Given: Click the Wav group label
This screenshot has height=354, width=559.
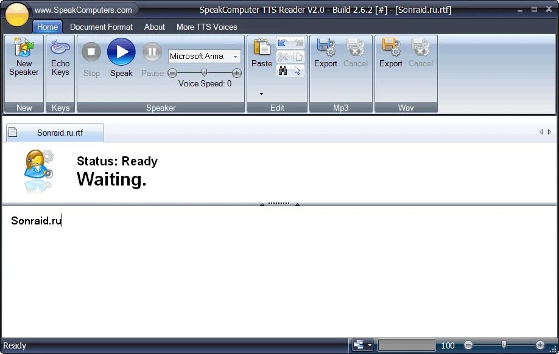Looking at the screenshot, I should pos(406,108).
